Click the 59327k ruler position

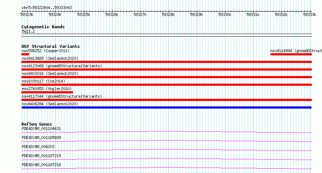click(x=140, y=14)
